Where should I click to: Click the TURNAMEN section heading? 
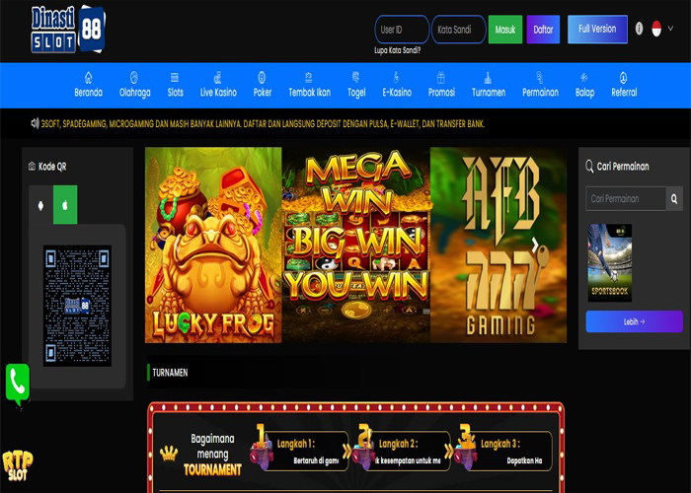pyautogui.click(x=170, y=373)
